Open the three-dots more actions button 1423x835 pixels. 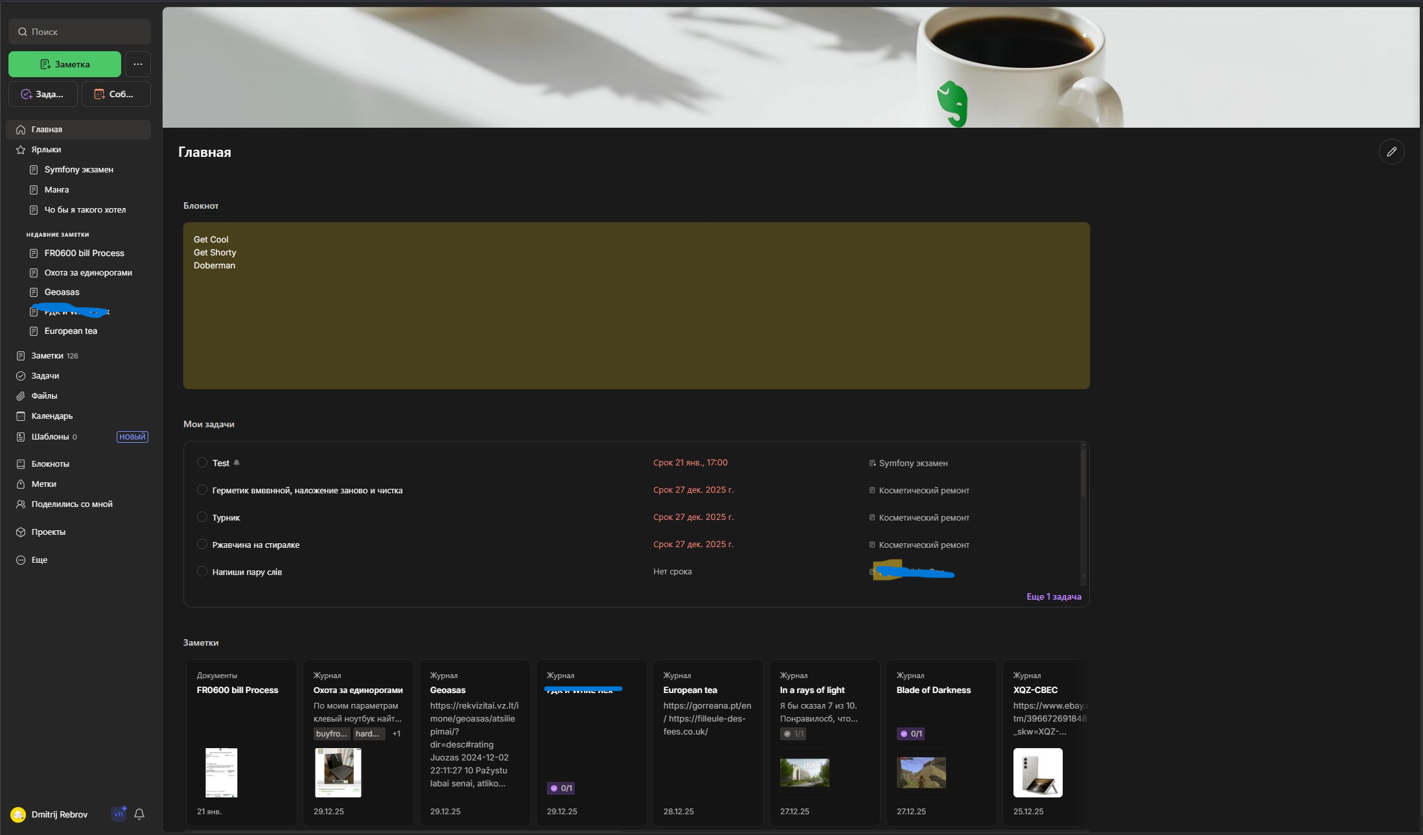coord(138,64)
